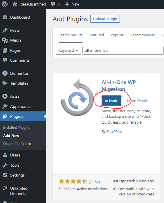This screenshot has width=164, height=203.
Task: Open the Templates menu label
Action: tap(19, 83)
